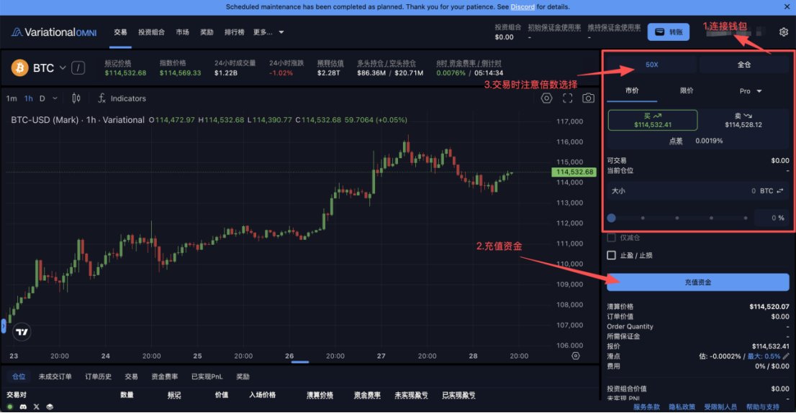Open the 投资组合 portfolio nav tab
The width and height of the screenshot is (796, 413).
pyautogui.click(x=151, y=32)
